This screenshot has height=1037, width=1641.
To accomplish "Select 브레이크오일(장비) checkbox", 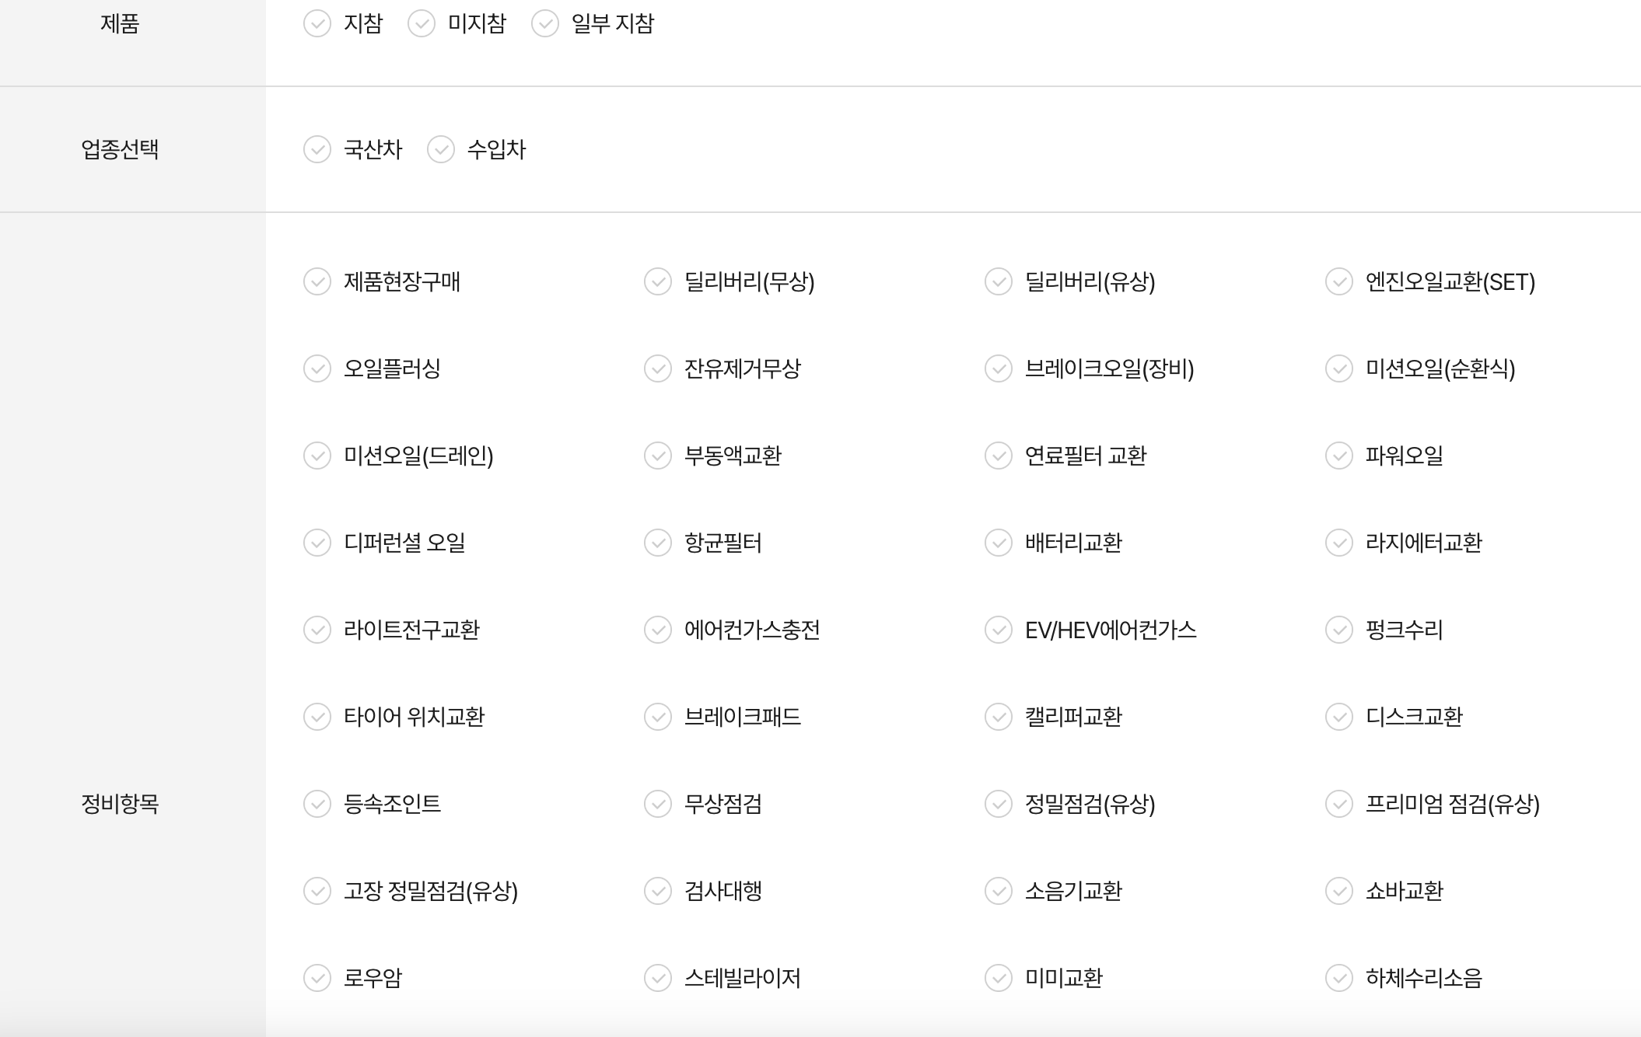I will (997, 370).
